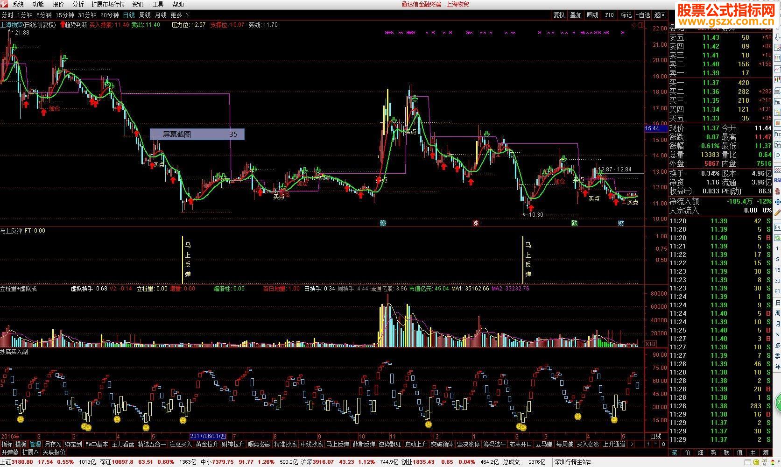
Task: Click the 0 reset button beside the zoom controls
Action: [663, 444]
